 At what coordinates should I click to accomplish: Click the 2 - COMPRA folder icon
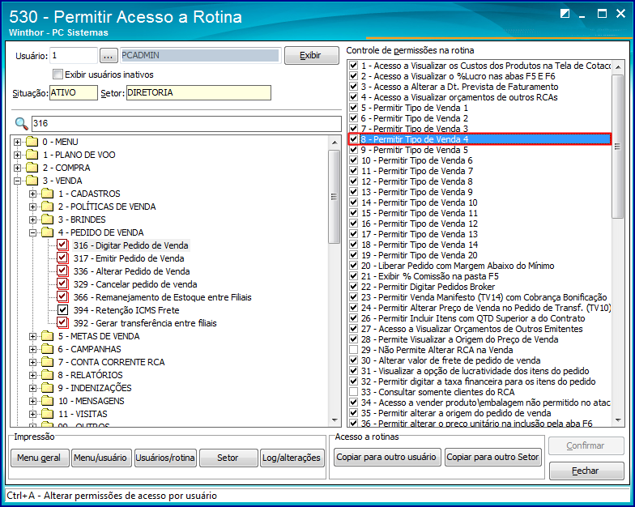(x=32, y=168)
